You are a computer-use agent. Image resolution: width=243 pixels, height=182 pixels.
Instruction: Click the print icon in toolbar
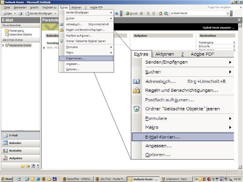(20, 14)
